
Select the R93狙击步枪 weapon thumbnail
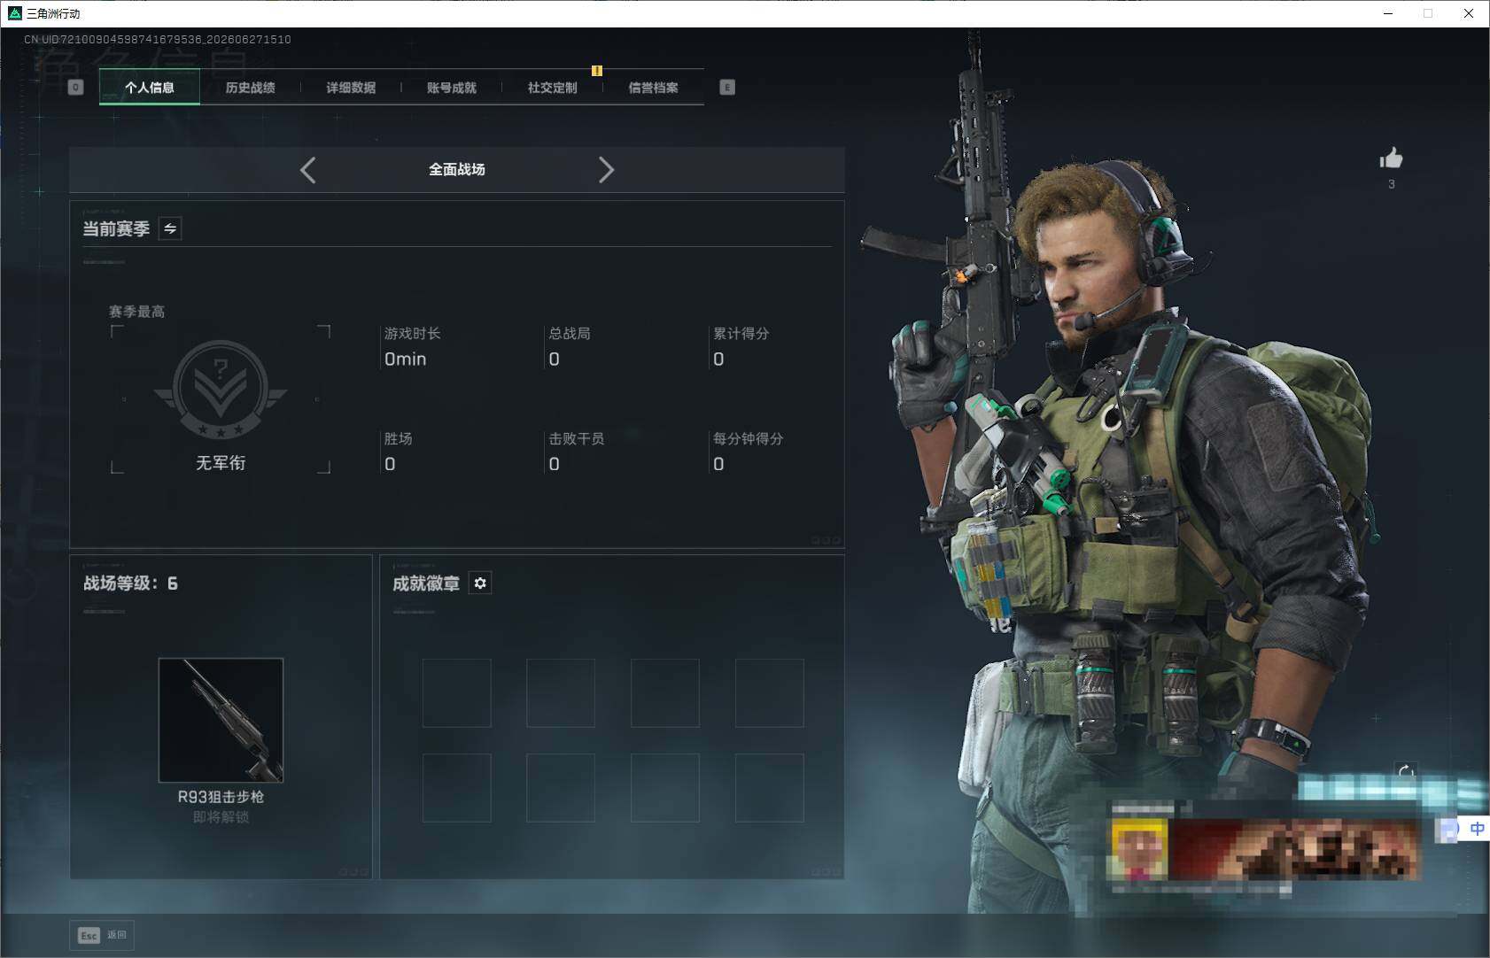pyautogui.click(x=221, y=720)
